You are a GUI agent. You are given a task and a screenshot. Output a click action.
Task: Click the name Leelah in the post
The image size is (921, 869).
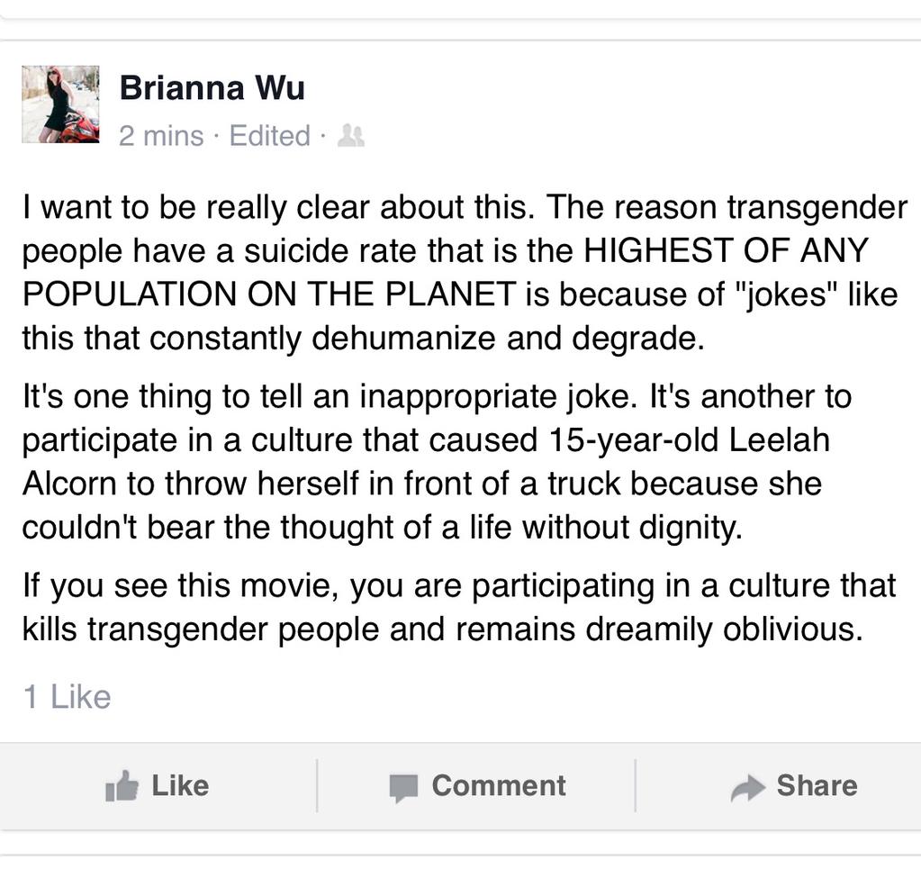(x=779, y=439)
